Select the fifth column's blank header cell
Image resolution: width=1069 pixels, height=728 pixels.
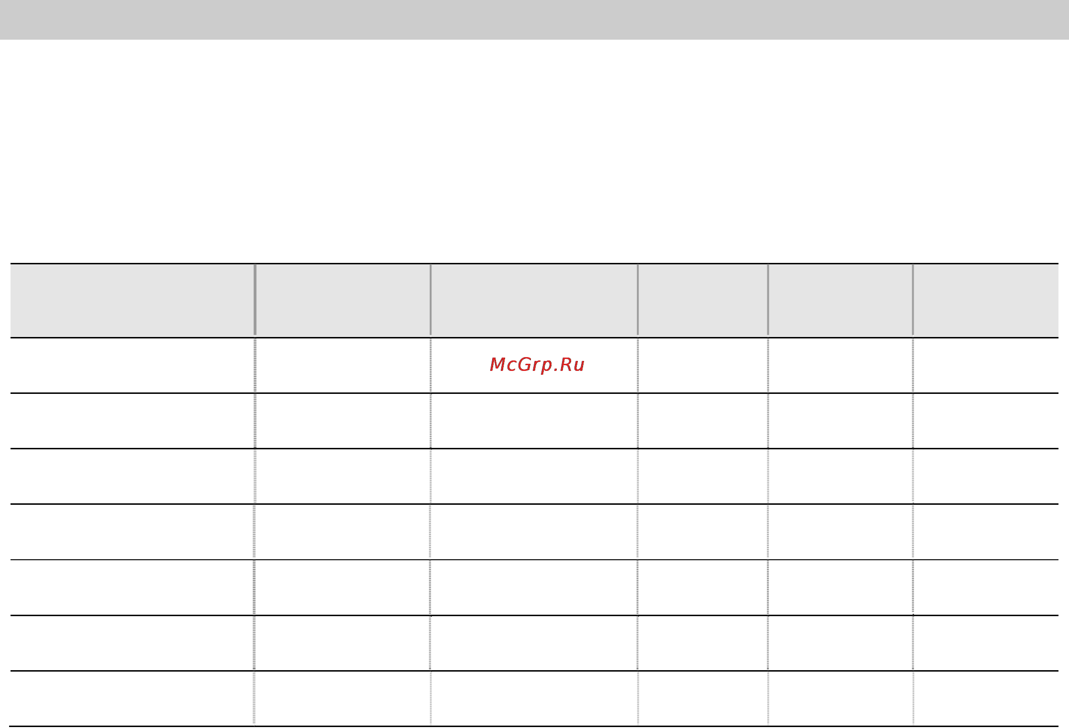coord(840,301)
